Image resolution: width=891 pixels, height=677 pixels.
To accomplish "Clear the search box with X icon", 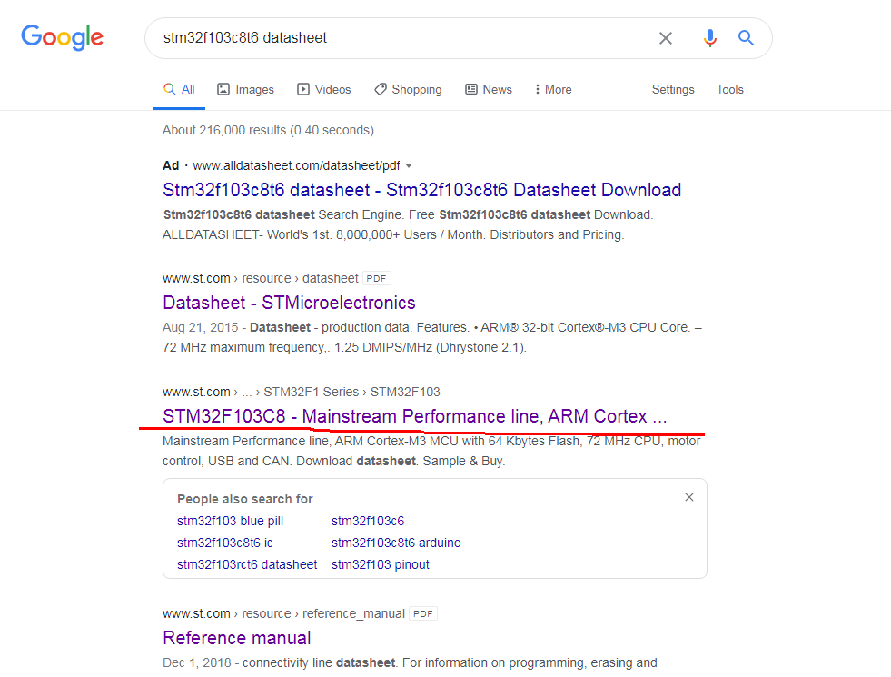I will 666,38.
